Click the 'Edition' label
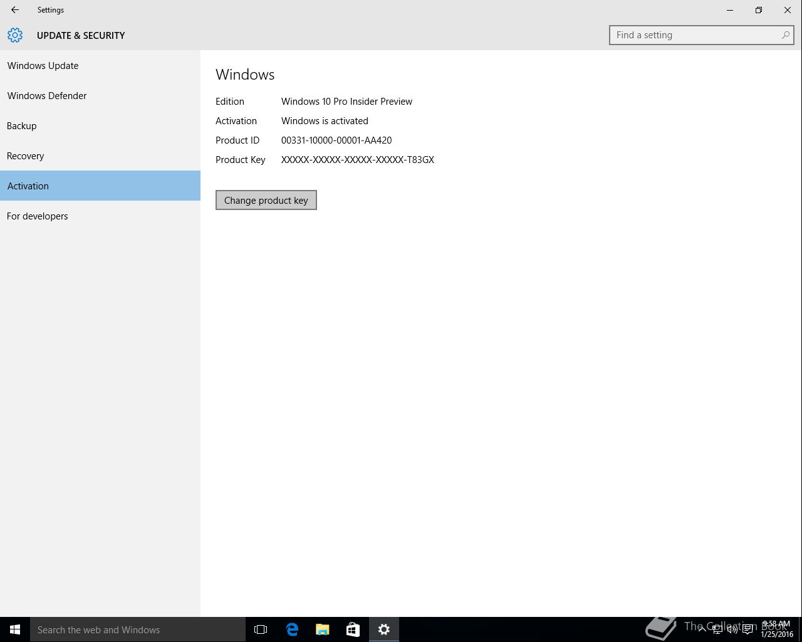 tap(230, 102)
